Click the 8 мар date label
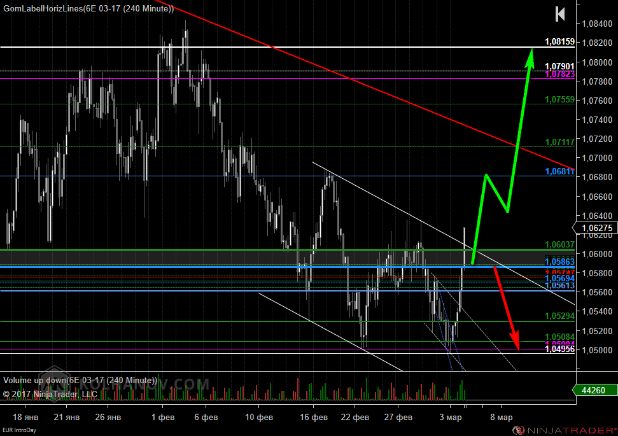The width and height of the screenshot is (618, 436). pos(502,417)
